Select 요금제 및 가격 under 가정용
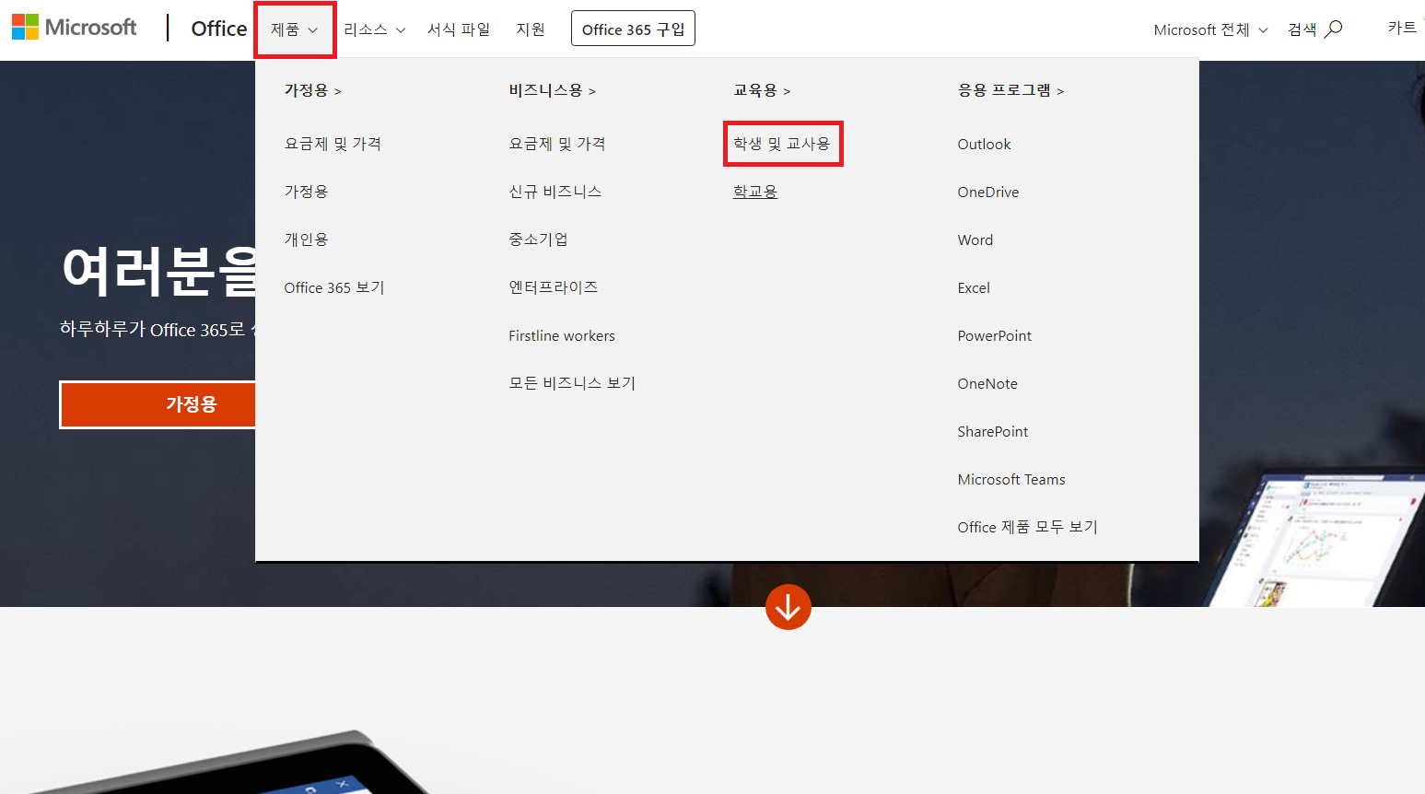This screenshot has height=794, width=1425. coord(333,144)
